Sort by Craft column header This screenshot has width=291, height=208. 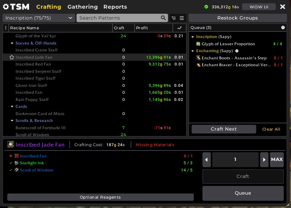[123, 28]
